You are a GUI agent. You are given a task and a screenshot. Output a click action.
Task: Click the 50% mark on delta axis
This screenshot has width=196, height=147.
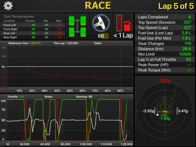(x=70, y=91)
